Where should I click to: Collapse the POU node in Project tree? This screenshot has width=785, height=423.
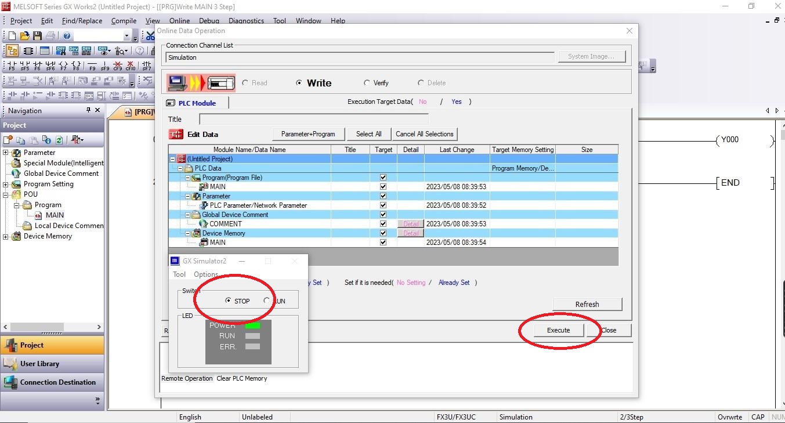6,194
